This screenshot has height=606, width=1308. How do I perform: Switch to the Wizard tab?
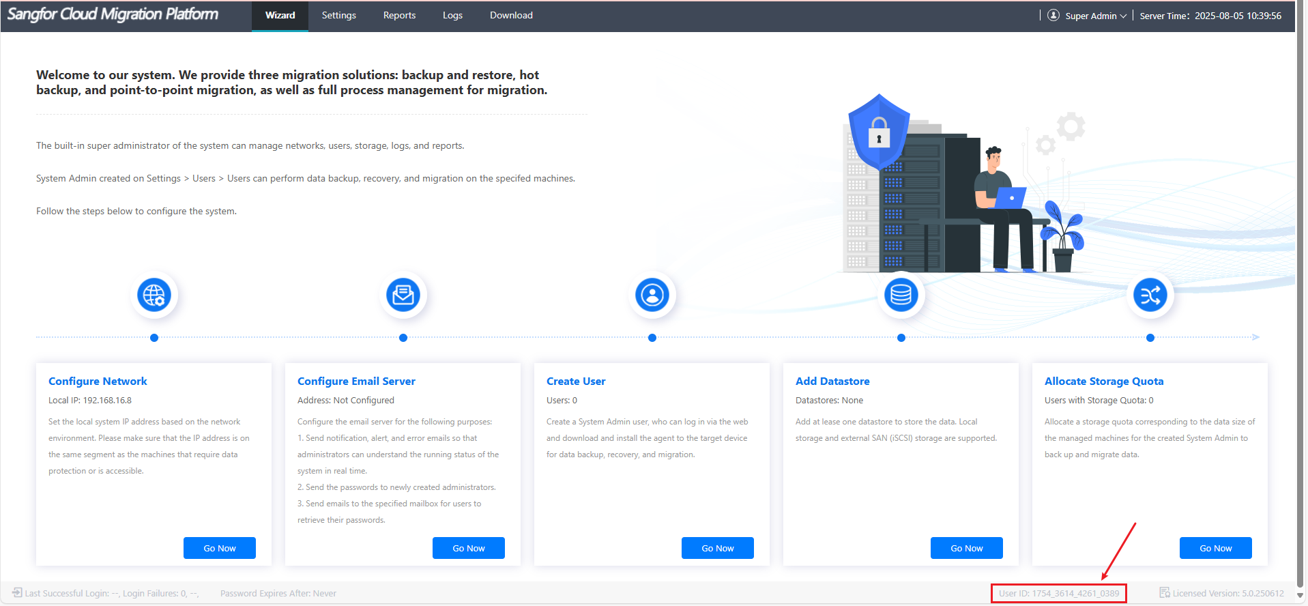280,16
